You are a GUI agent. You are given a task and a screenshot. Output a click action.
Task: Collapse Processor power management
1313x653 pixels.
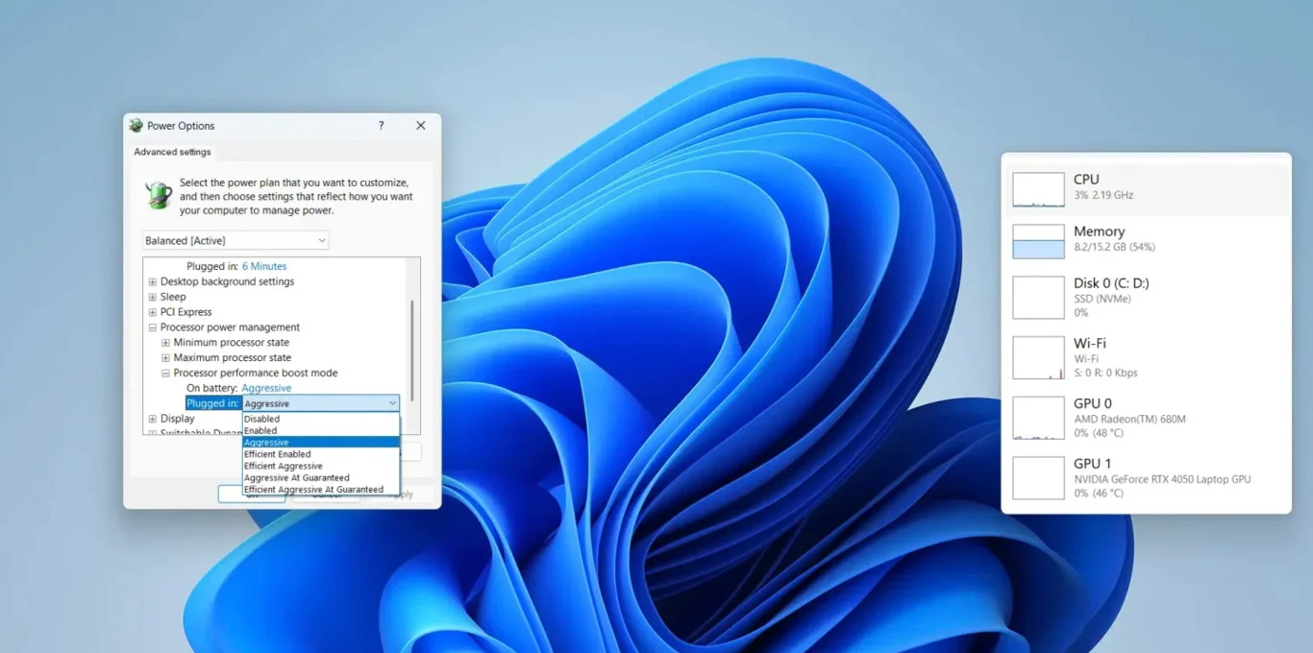(x=153, y=327)
